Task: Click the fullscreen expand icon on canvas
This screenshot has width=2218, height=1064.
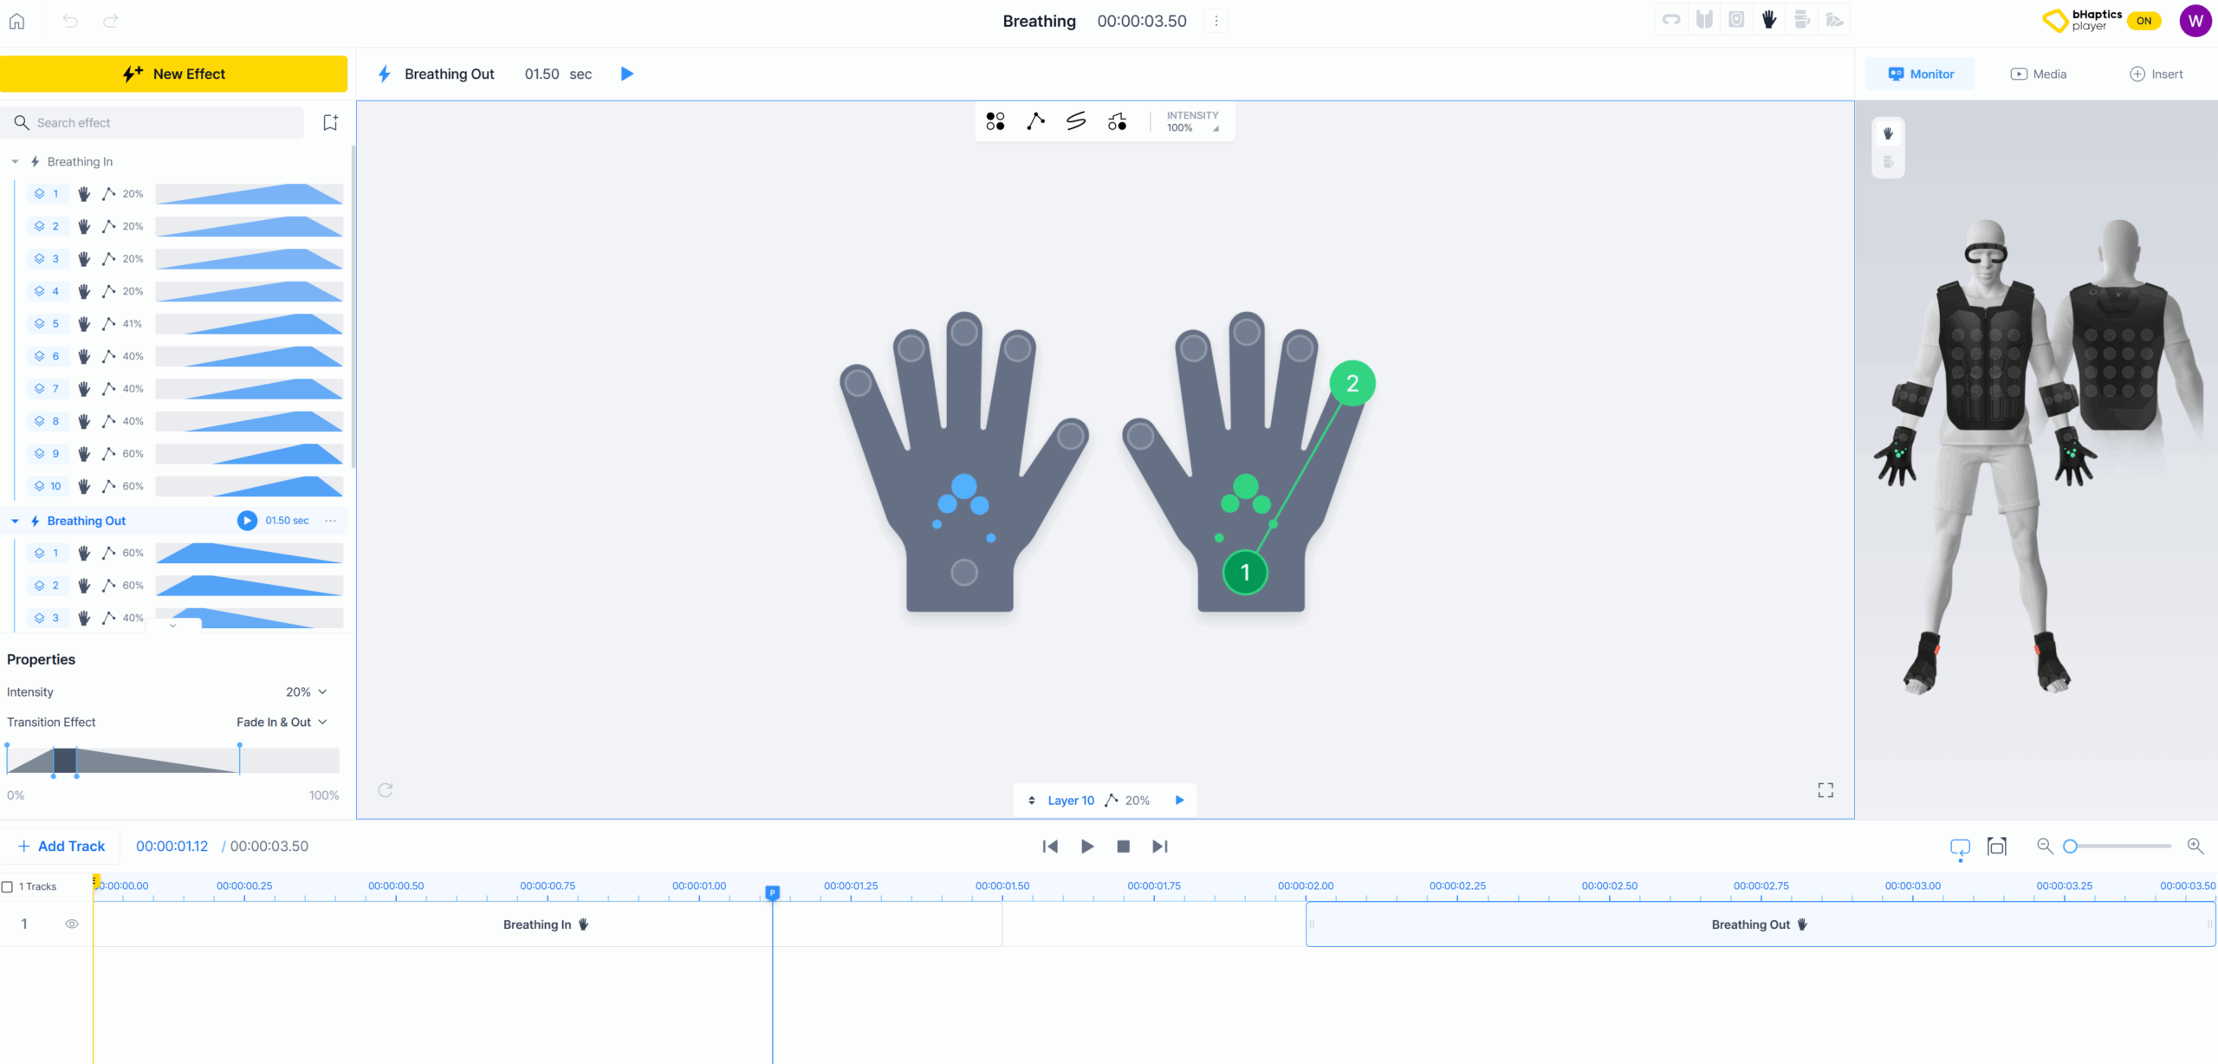Action: [1826, 789]
